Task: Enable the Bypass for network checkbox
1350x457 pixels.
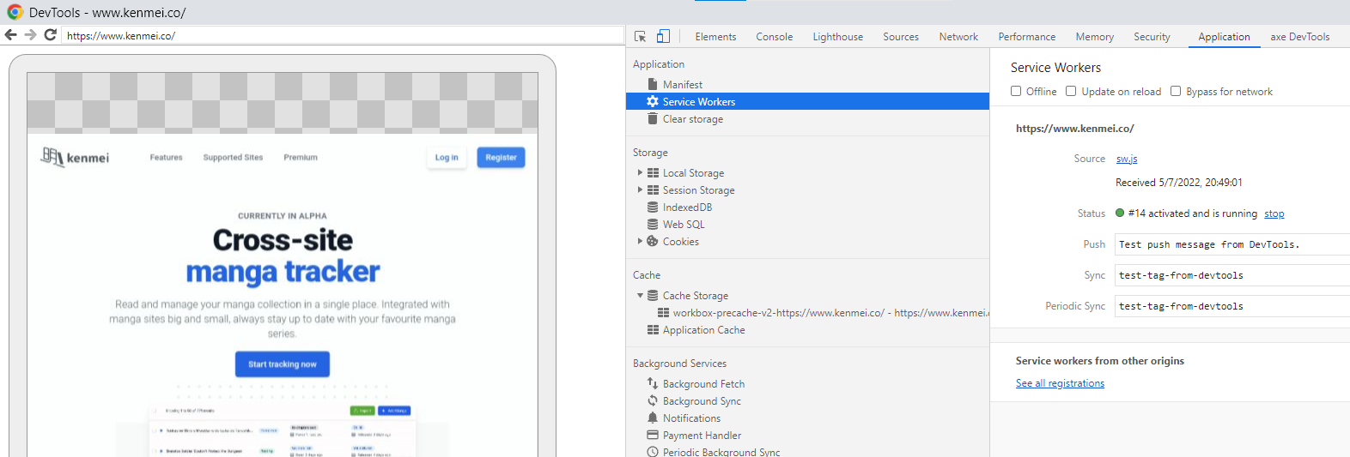Action: 1176,91
